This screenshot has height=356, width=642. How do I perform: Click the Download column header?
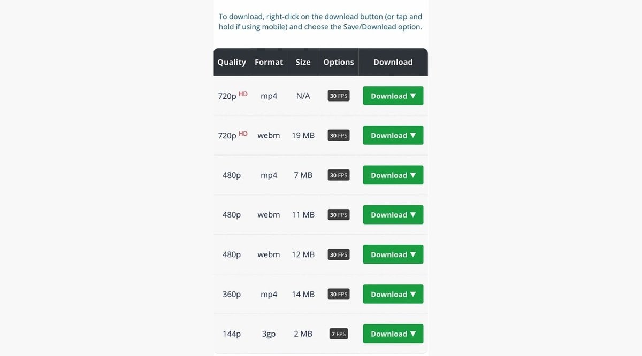[393, 62]
